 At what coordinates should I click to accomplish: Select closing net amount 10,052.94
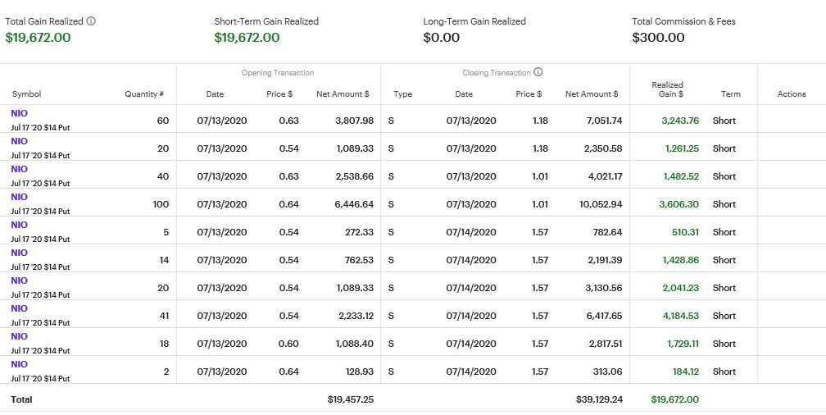[601, 204]
